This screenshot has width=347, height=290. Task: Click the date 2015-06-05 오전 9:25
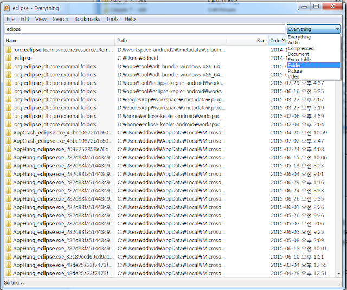tap(297, 232)
